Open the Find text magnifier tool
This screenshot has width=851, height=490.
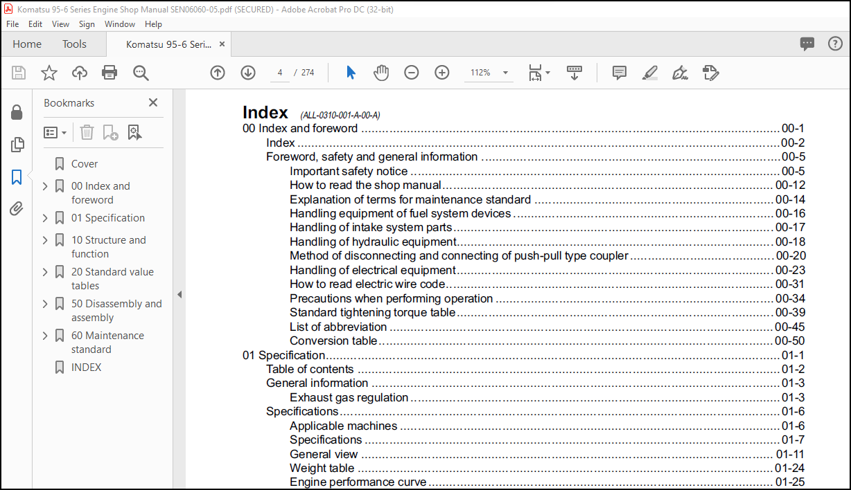click(x=141, y=73)
